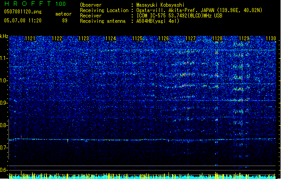
Task: Click the 'meteor' label
Action: tap(63, 14)
